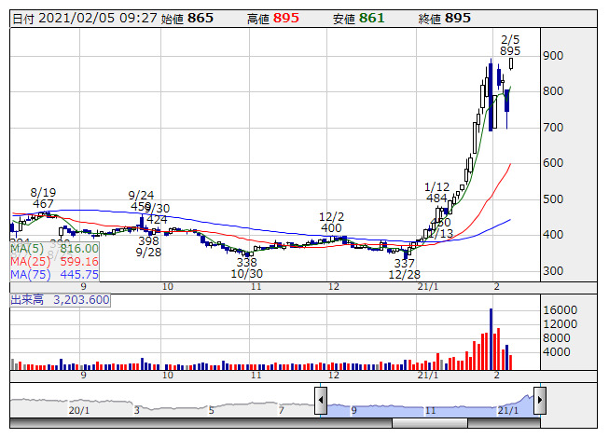Click the 1/12 peak label of 484
609x438 pixels.
(x=436, y=198)
